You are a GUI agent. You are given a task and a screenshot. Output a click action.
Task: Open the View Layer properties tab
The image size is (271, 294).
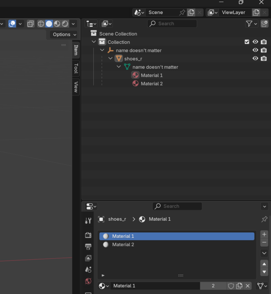click(x=88, y=258)
